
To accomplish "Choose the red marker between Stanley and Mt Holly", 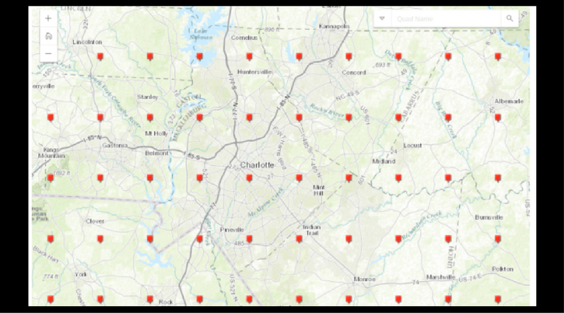I will pyautogui.click(x=150, y=118).
